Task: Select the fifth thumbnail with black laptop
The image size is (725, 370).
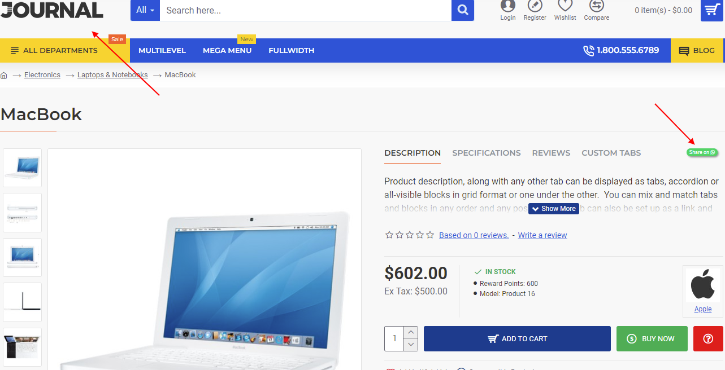Action: coord(23,347)
